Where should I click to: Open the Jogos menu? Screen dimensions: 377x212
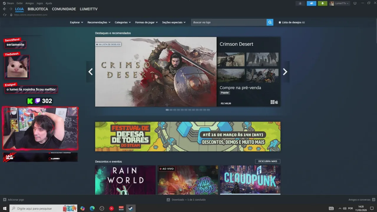coord(40,3)
